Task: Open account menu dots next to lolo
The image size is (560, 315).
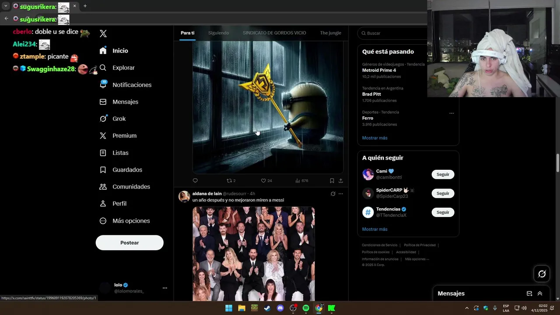Action: click(165, 288)
